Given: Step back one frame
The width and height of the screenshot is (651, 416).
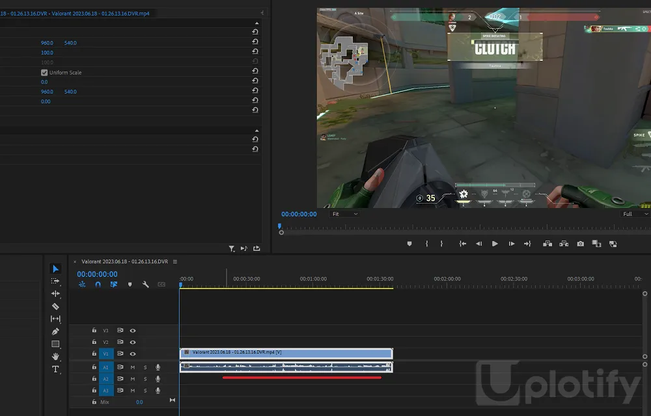Looking at the screenshot, I should tap(478, 244).
